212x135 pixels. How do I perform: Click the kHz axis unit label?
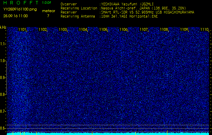3,27
